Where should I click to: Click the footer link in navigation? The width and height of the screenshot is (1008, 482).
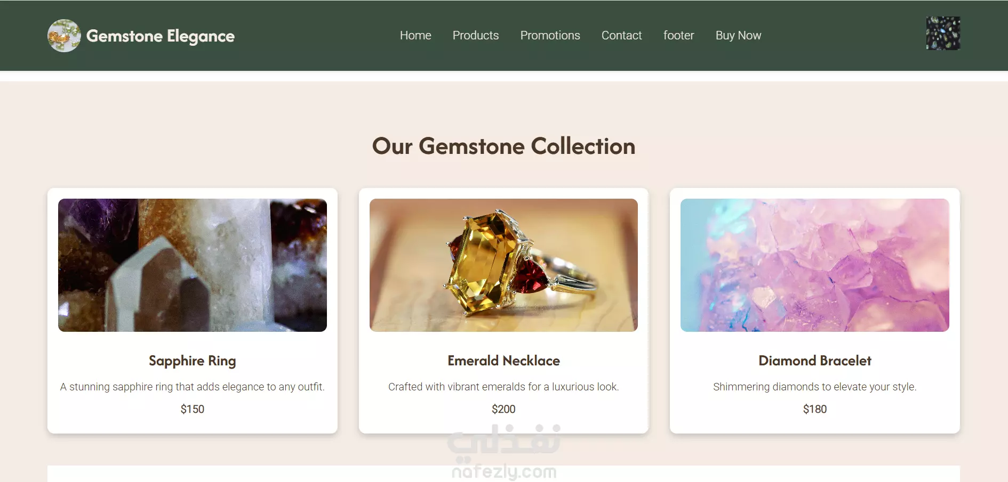click(678, 35)
